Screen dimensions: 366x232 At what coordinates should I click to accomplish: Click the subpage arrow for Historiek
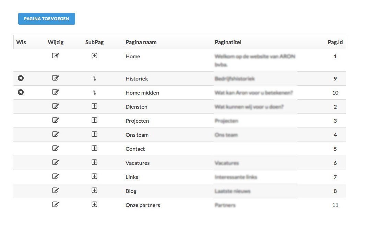[x=95, y=79]
